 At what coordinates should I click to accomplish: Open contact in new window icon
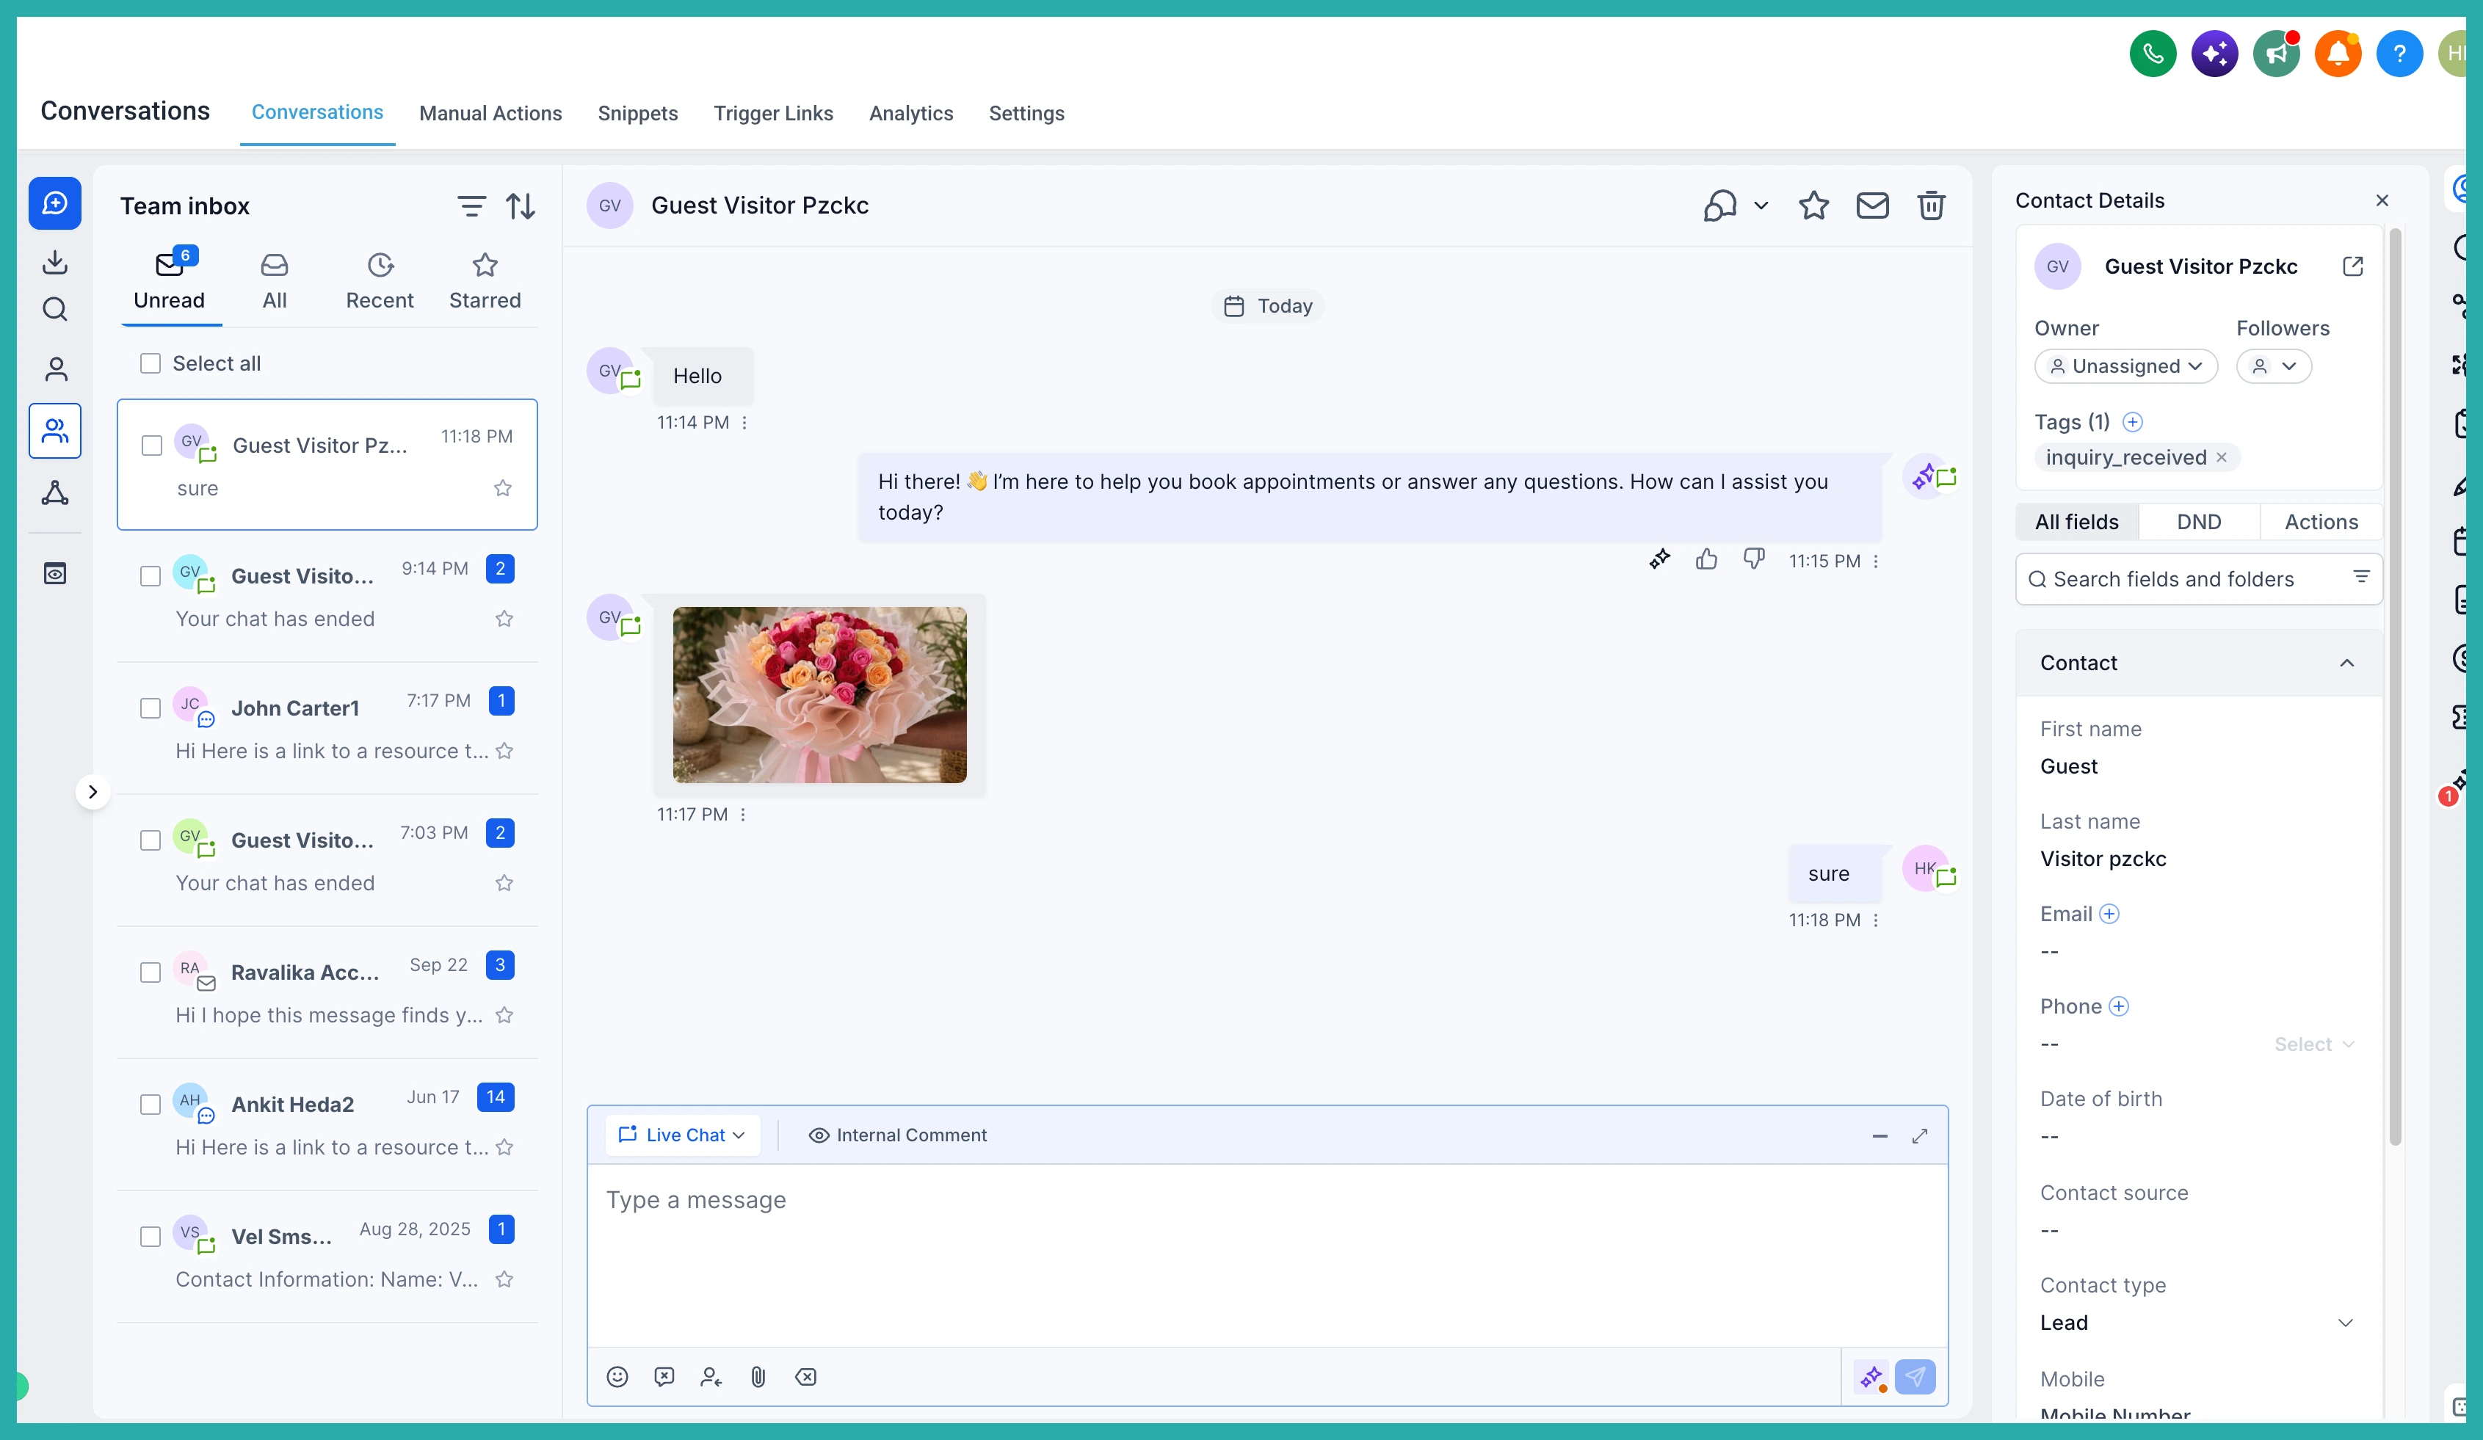(2352, 266)
